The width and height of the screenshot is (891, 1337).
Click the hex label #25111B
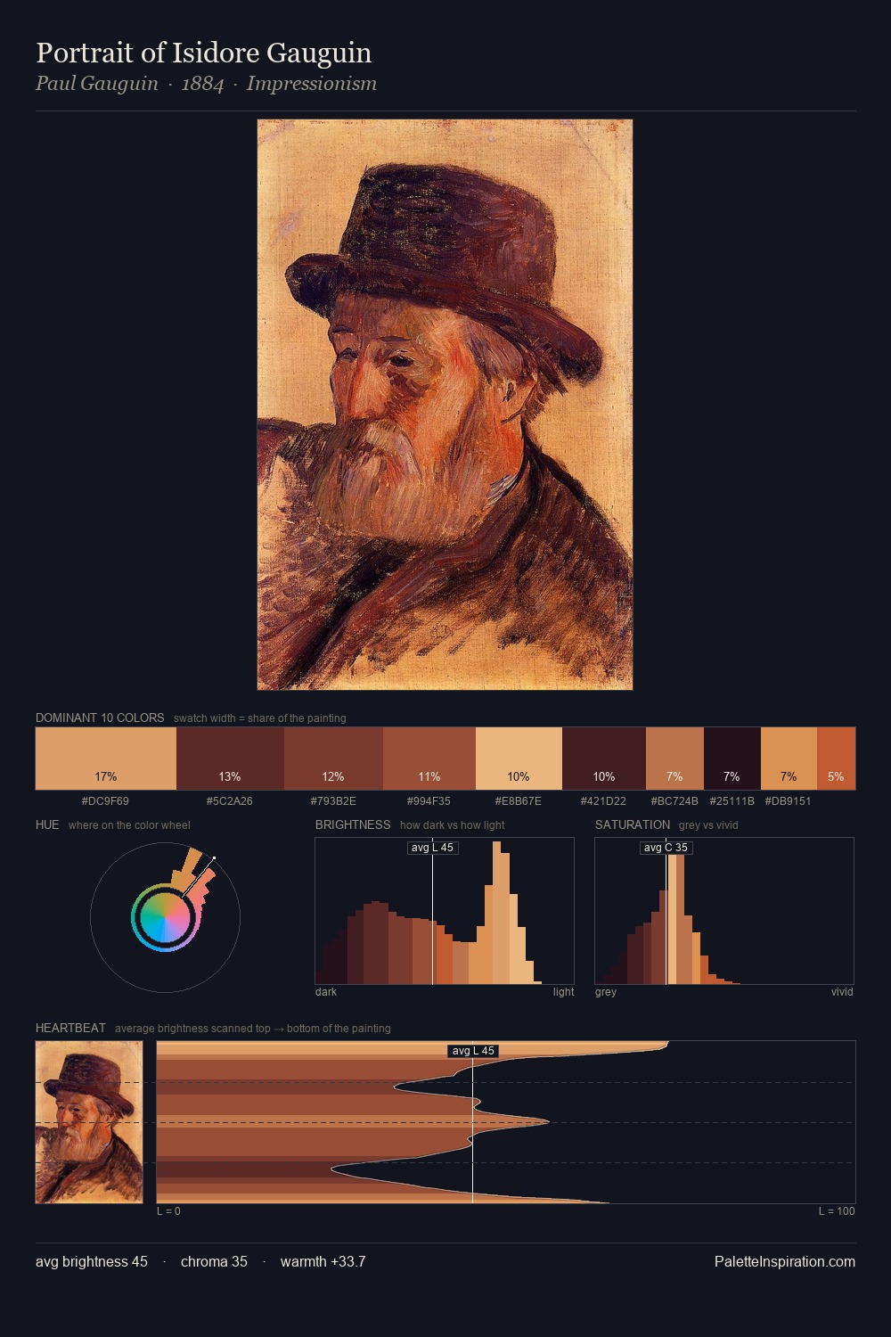click(x=732, y=801)
